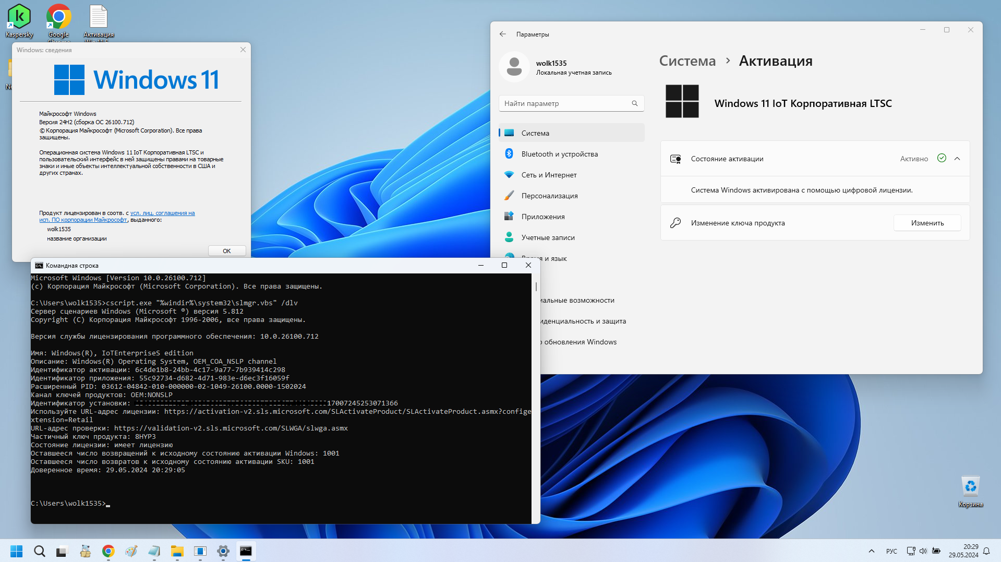Open File Explorer folder icon on taskbar
The height and width of the screenshot is (562, 1001).
pyautogui.click(x=177, y=551)
